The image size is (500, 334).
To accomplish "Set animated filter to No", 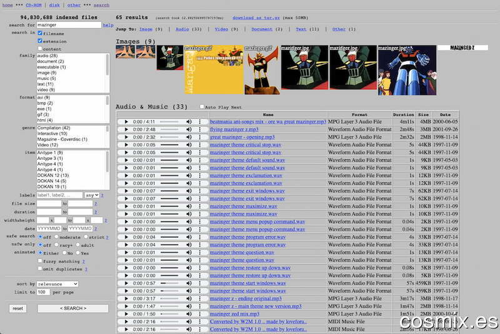I will [x=64, y=252].
